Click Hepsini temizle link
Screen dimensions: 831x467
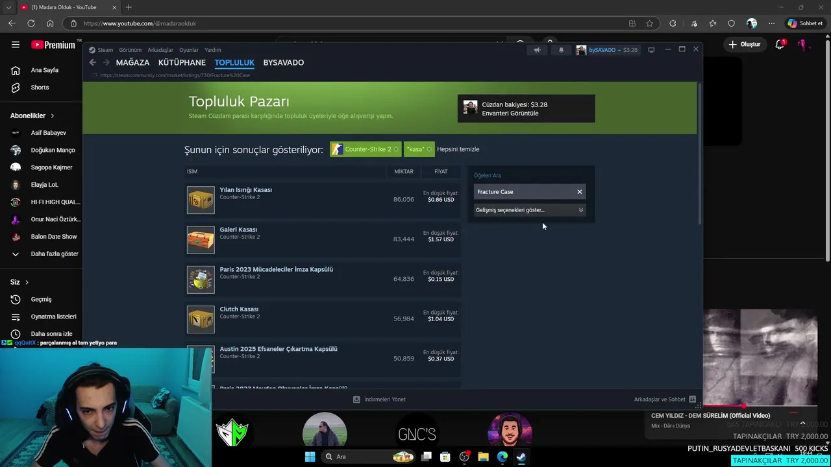point(458,149)
